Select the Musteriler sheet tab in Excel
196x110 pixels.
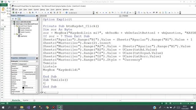(16, 100)
